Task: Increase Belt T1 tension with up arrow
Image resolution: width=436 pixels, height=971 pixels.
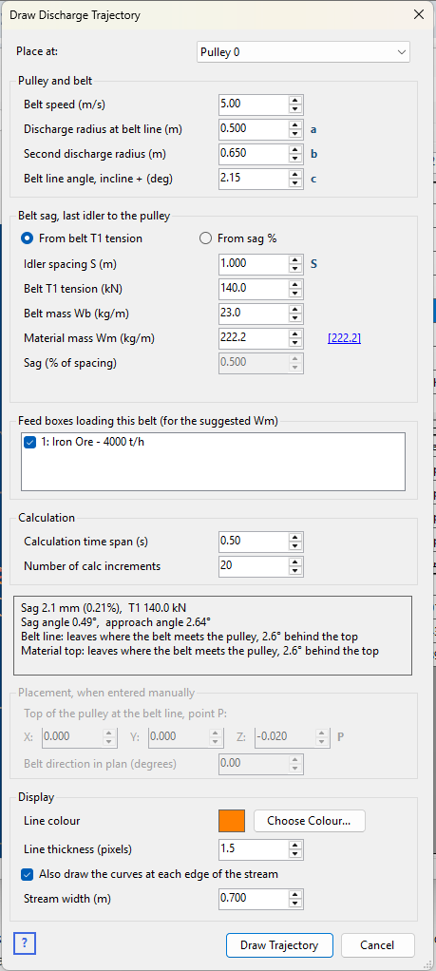Action: 295,285
